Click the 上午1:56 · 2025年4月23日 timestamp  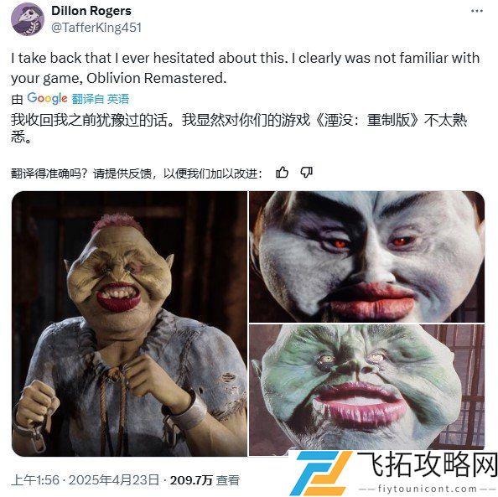(x=86, y=480)
